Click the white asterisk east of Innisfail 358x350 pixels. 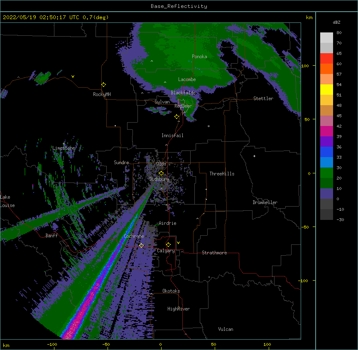click(208, 126)
